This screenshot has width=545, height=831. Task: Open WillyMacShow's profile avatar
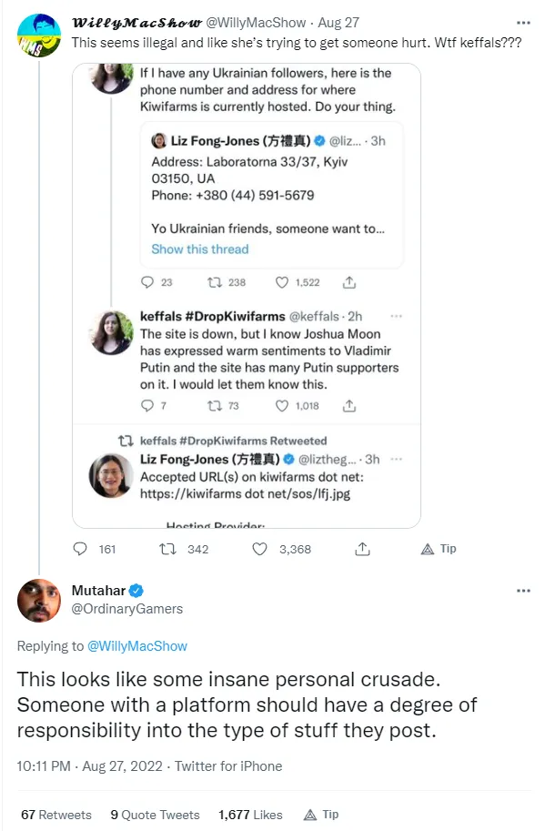[x=38, y=35]
